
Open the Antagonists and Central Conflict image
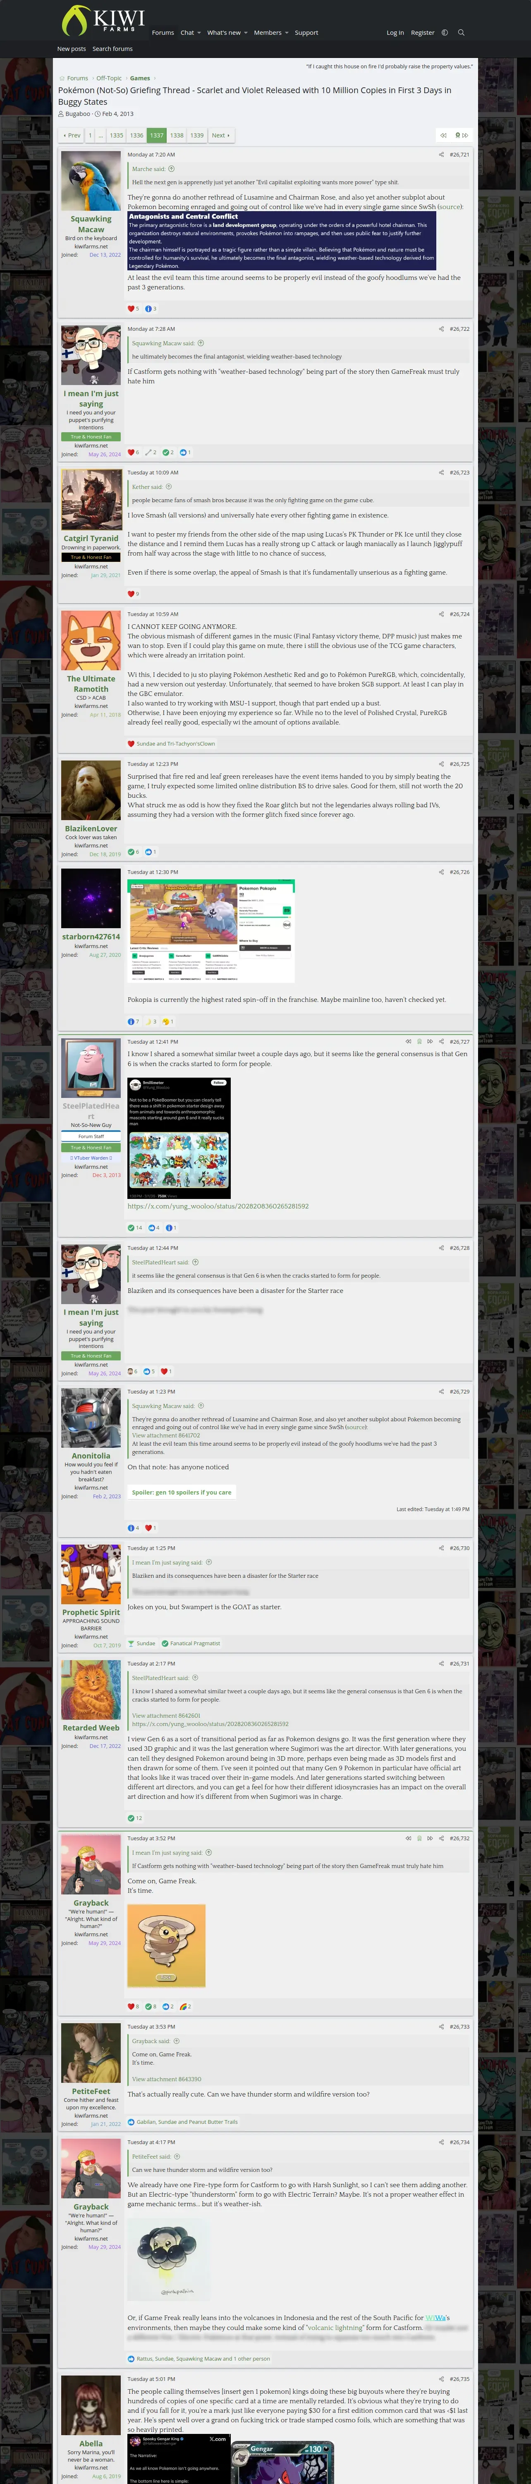[x=281, y=240]
